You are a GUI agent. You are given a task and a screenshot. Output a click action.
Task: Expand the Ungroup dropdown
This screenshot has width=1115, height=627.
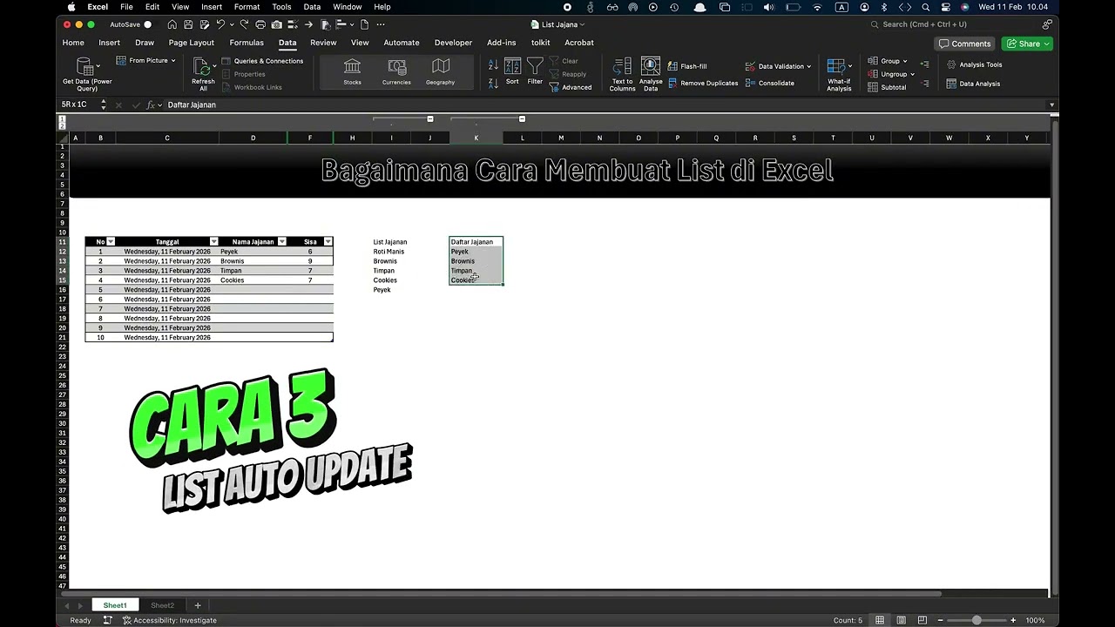[912, 74]
